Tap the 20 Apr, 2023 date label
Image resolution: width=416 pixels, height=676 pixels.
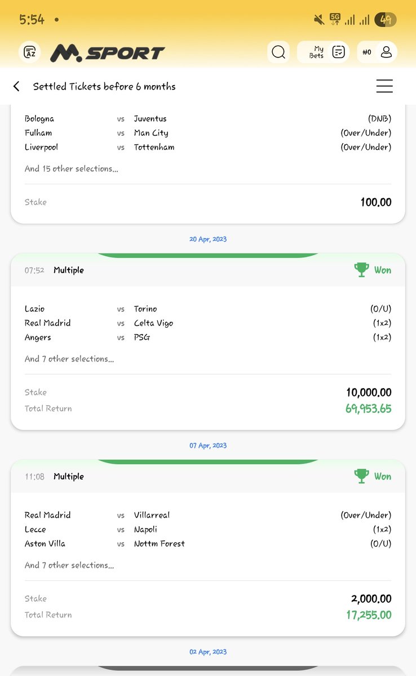coord(208,239)
